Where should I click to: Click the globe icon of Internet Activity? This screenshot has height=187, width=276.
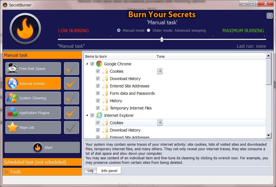point(12,83)
